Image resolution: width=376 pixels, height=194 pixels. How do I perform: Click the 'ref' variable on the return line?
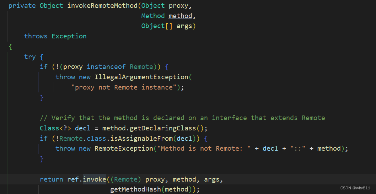(x=73, y=179)
